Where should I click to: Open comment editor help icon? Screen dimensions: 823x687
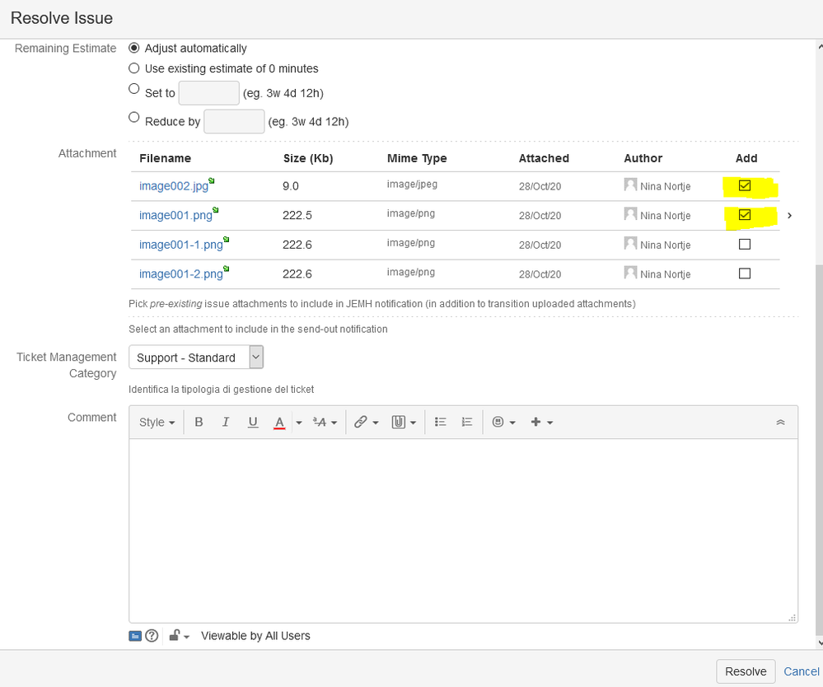pos(152,636)
